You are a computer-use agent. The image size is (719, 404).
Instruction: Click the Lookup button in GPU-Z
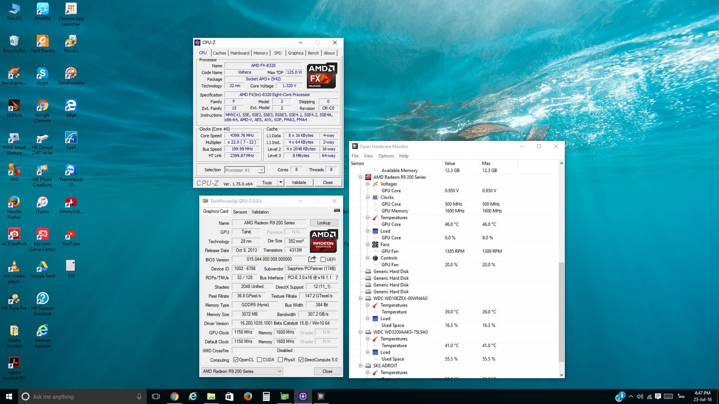pyautogui.click(x=324, y=223)
